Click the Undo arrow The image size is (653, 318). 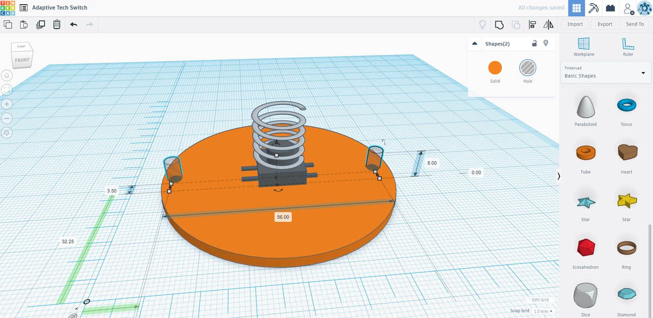[x=72, y=24]
